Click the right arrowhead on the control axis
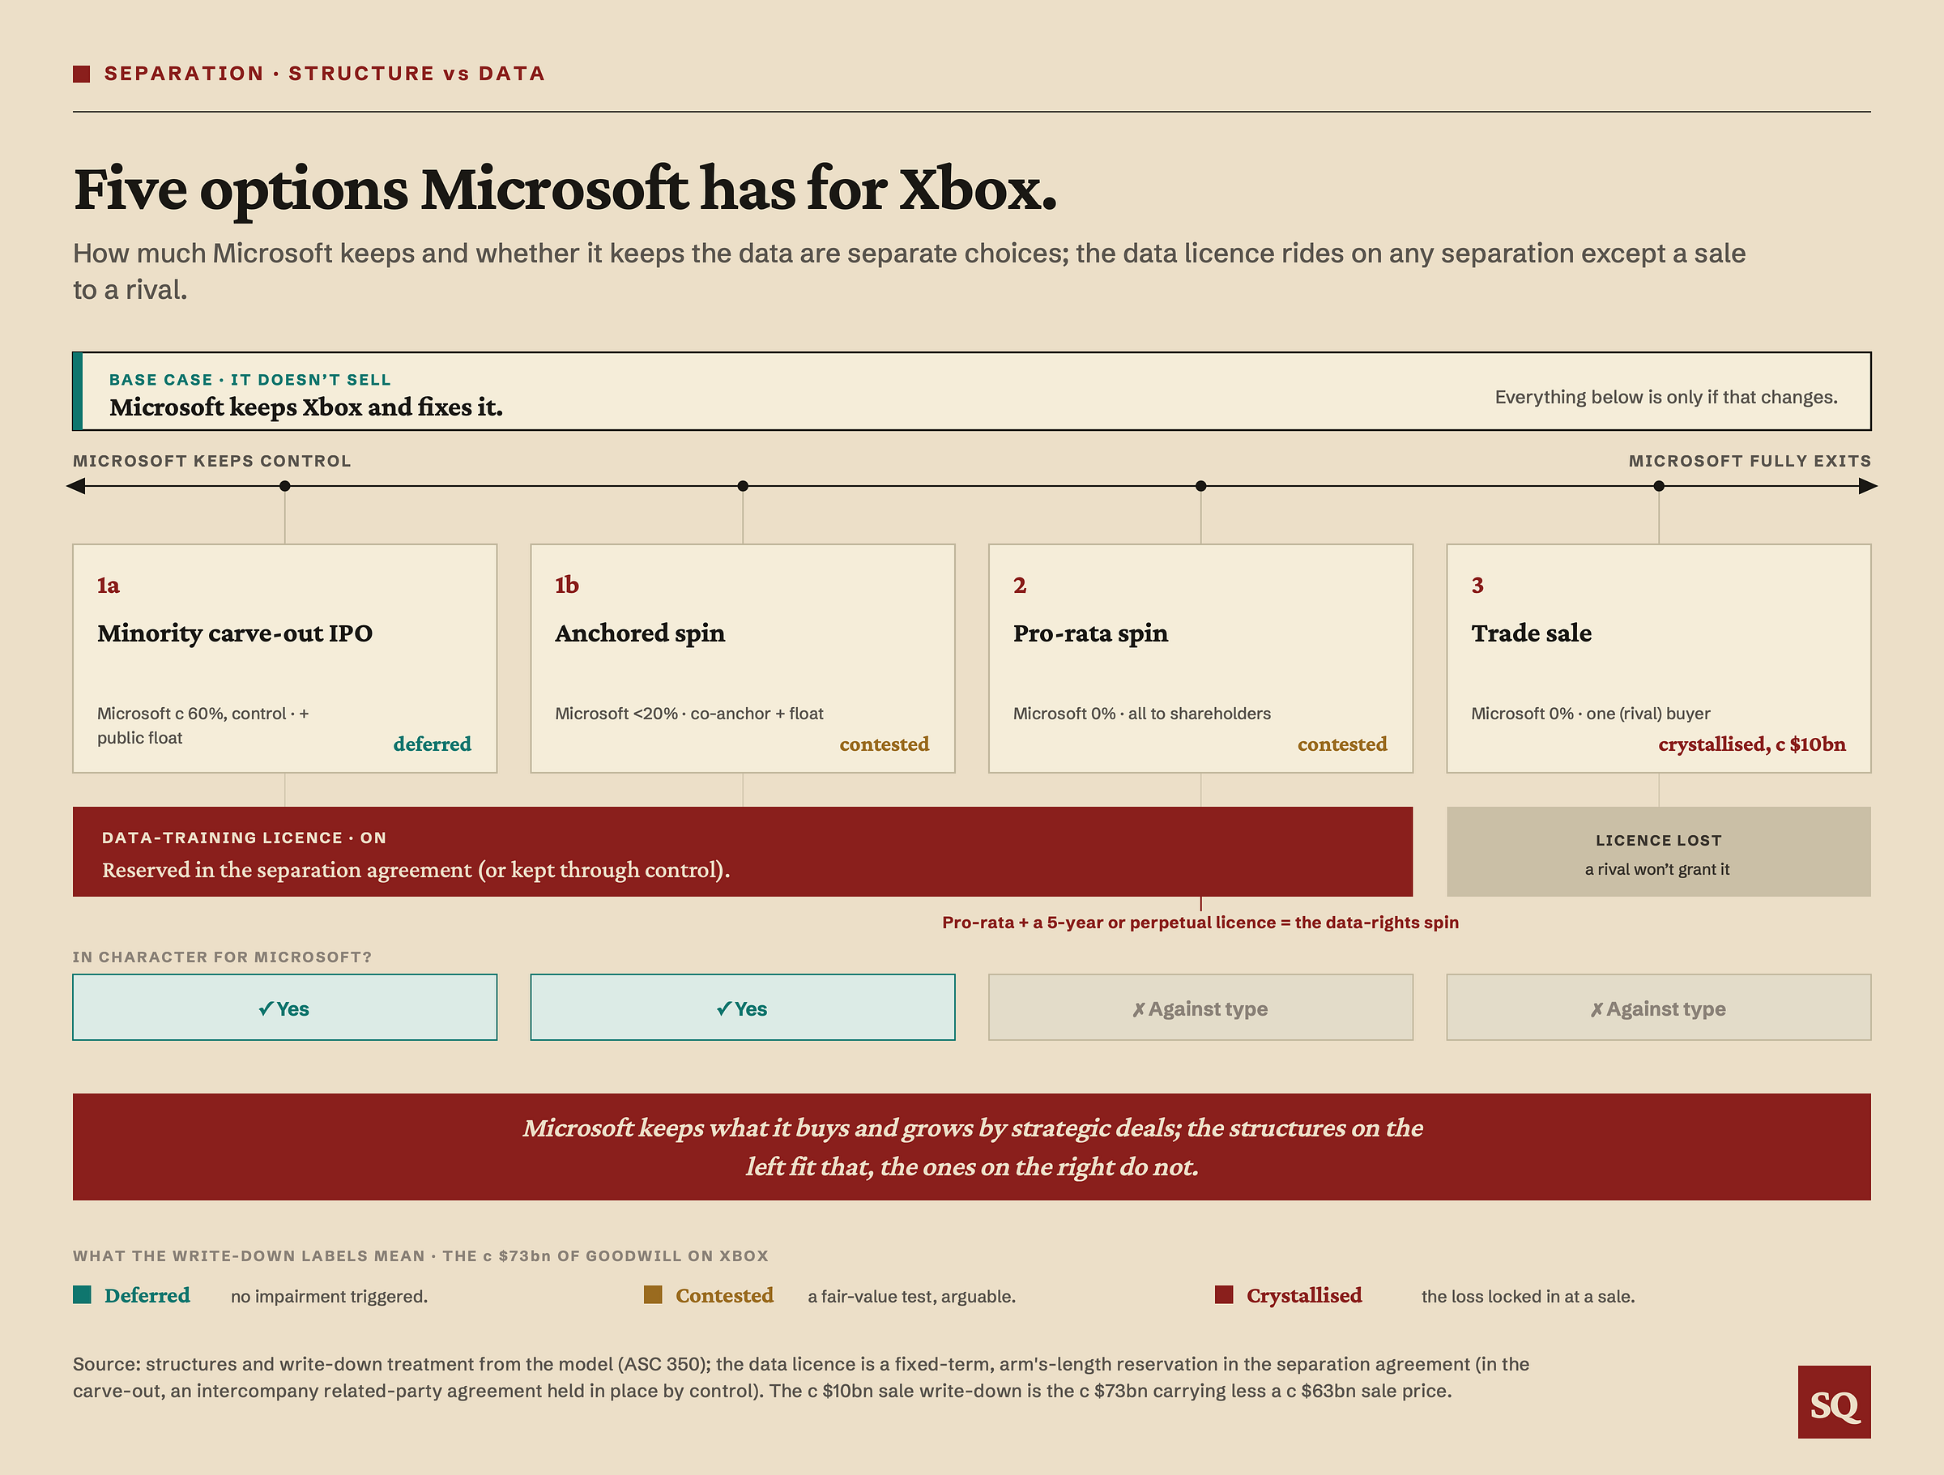This screenshot has width=1944, height=1475. pyautogui.click(x=1868, y=486)
